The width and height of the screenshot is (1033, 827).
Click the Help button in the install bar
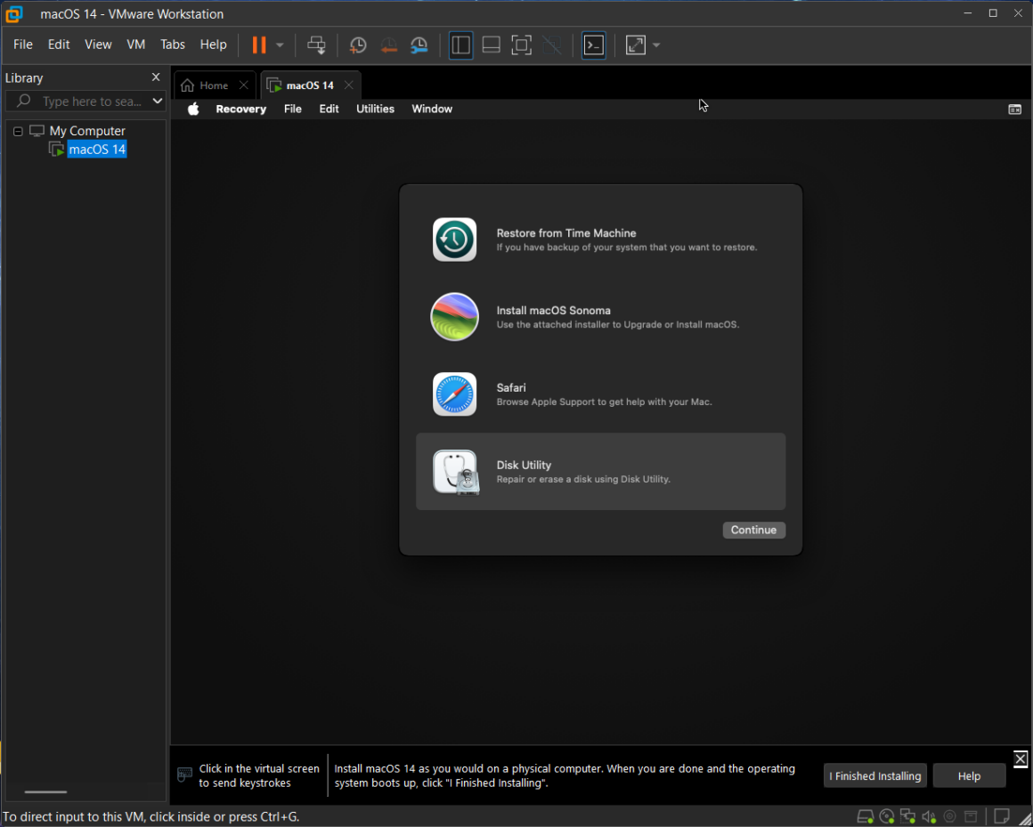coord(969,775)
